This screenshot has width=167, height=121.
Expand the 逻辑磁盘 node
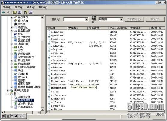[11, 44]
